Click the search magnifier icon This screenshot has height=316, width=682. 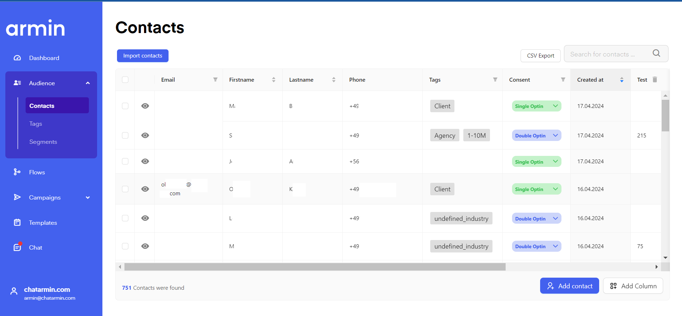(x=656, y=53)
